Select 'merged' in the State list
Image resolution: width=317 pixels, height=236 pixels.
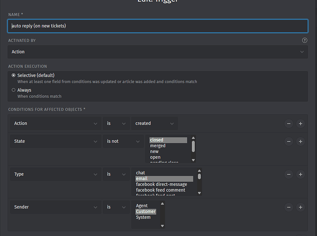tap(168, 146)
